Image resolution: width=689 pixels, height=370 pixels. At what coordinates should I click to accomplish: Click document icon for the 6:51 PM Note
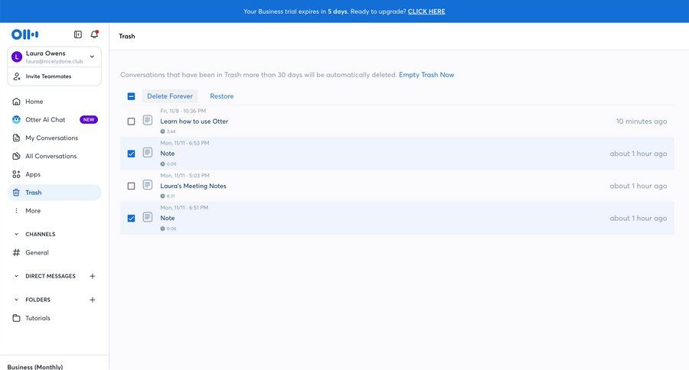[148, 217]
